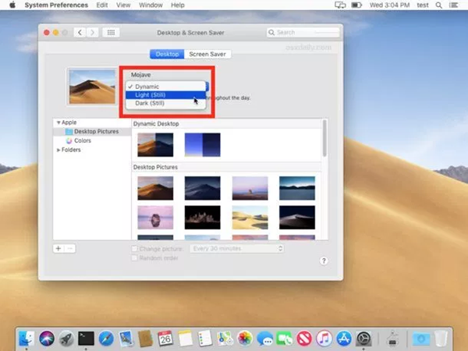Launch Maps from the Dock
Screen dimensions: 468x351
225,339
